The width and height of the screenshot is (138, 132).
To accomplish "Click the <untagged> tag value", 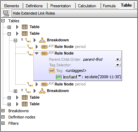I will pyautogui.click(x=76, y=71).
